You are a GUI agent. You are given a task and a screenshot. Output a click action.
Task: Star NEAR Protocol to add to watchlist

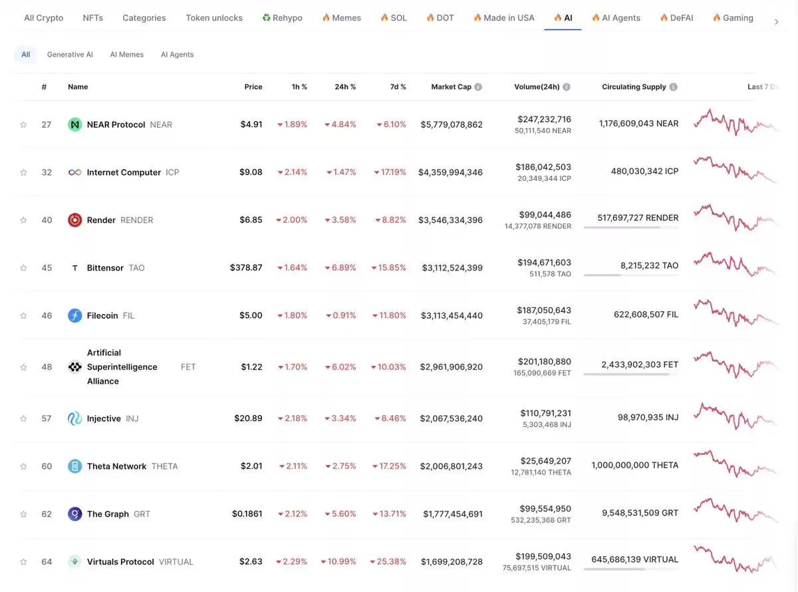[x=23, y=124]
